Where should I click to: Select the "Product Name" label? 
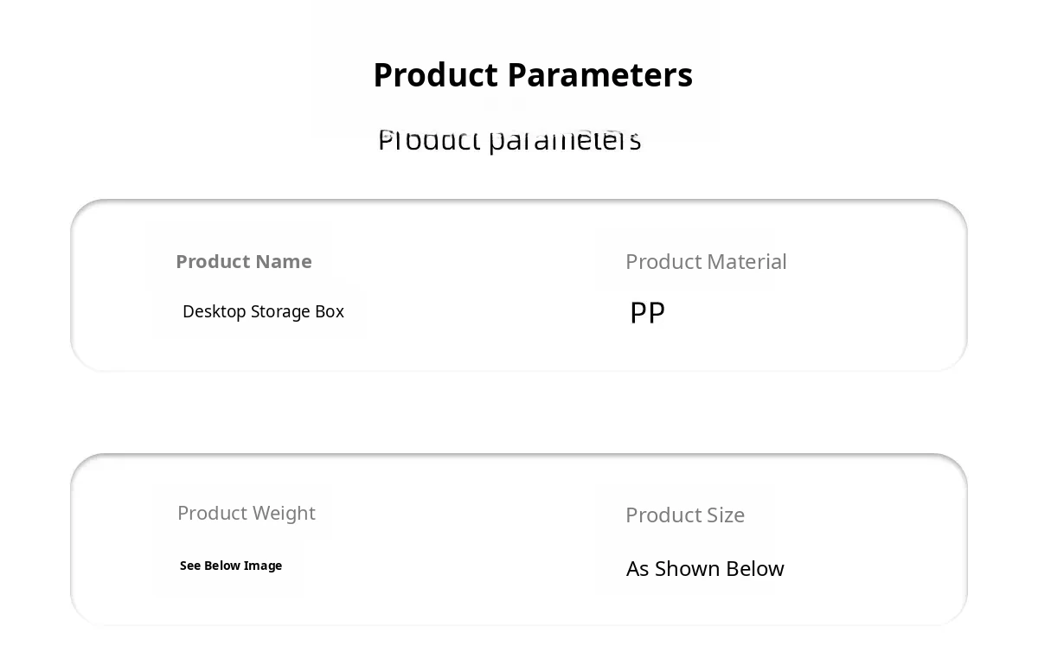pyautogui.click(x=243, y=261)
